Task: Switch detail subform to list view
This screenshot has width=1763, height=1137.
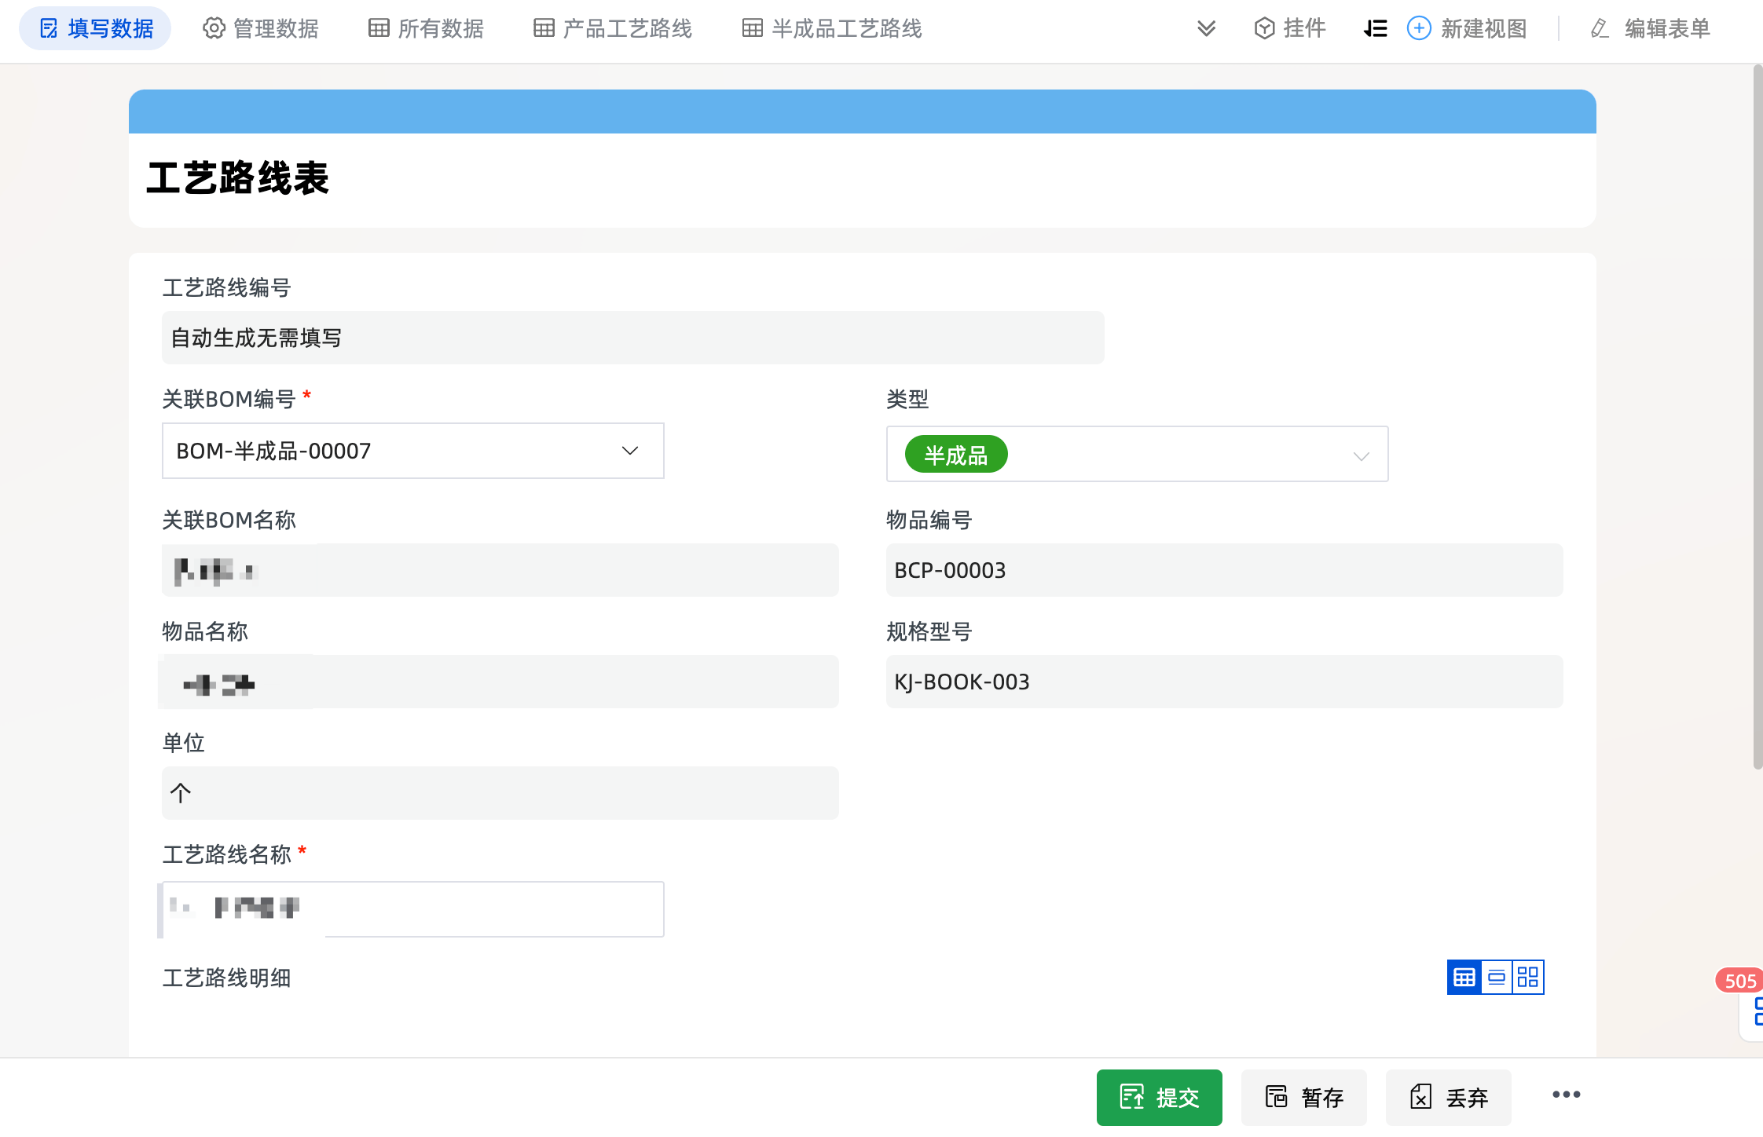Action: pos(1497,978)
